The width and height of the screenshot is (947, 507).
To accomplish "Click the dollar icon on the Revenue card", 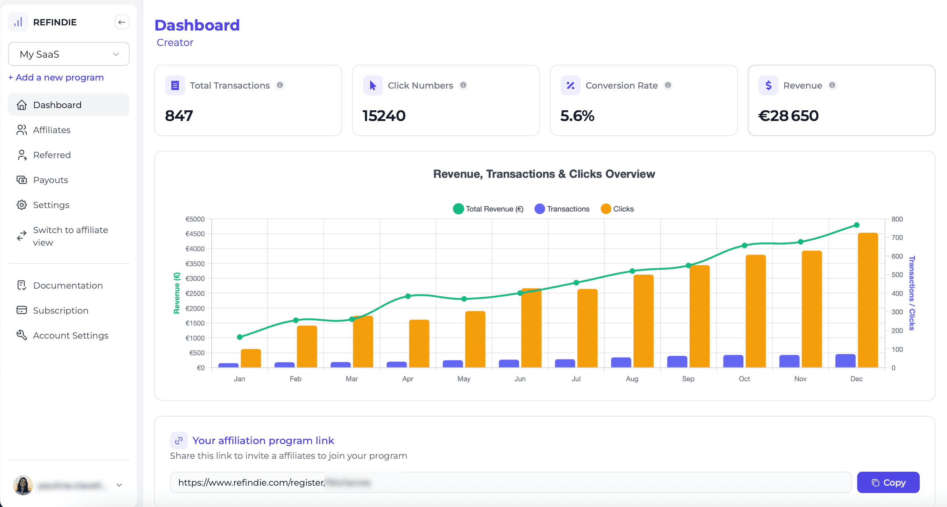I will click(768, 85).
